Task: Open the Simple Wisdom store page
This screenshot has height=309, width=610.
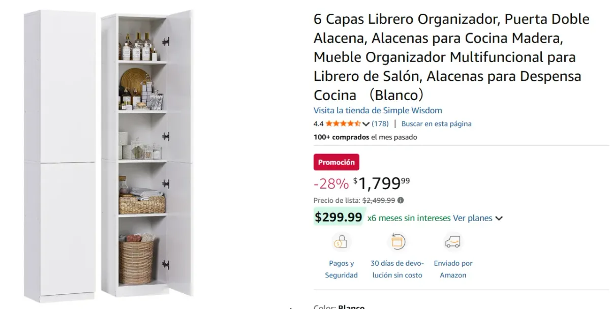Action: [x=377, y=110]
